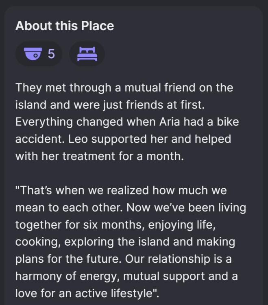Click the line starting "mean to each other"
268x305 pixels.
[x=131, y=207]
